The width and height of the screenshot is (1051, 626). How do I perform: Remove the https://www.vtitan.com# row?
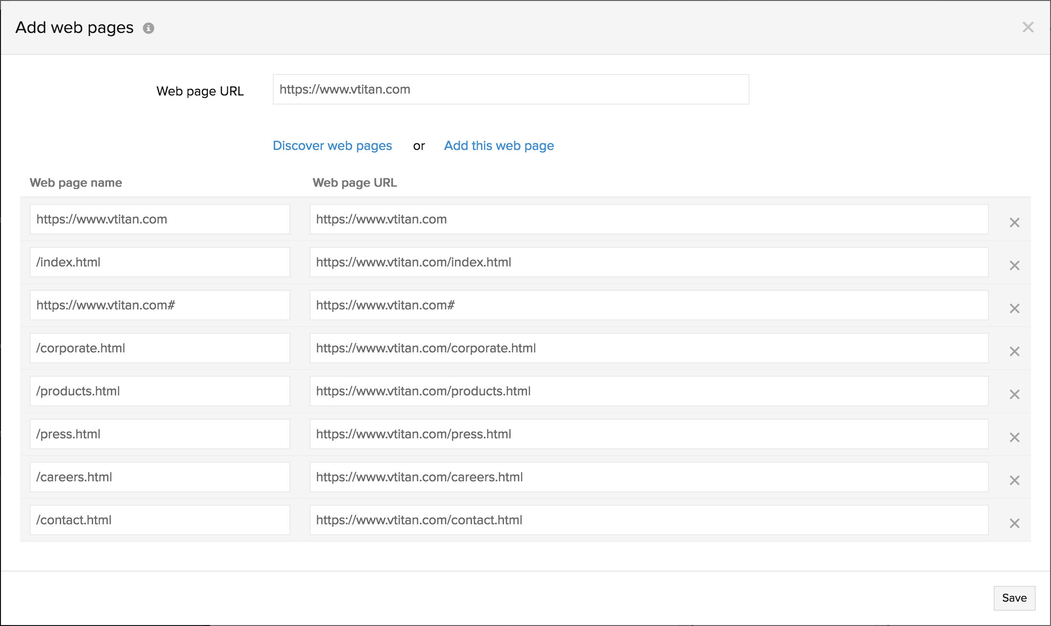pos(1014,308)
